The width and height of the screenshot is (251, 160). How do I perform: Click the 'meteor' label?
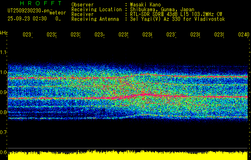58,13
